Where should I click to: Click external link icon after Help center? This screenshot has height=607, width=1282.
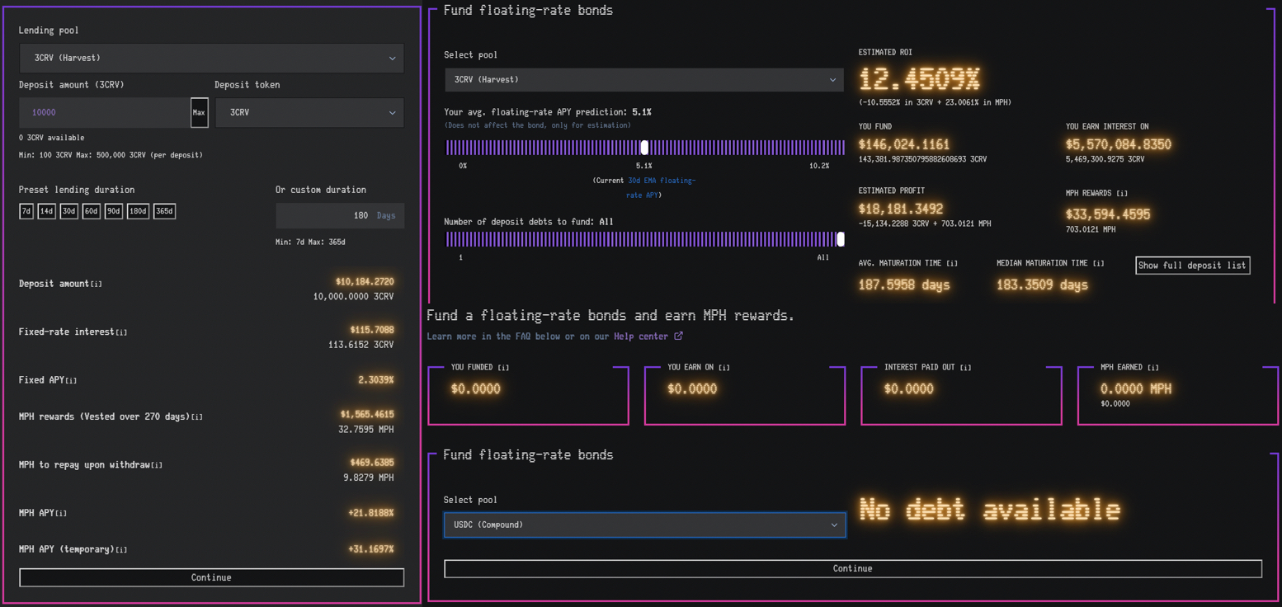tap(679, 336)
